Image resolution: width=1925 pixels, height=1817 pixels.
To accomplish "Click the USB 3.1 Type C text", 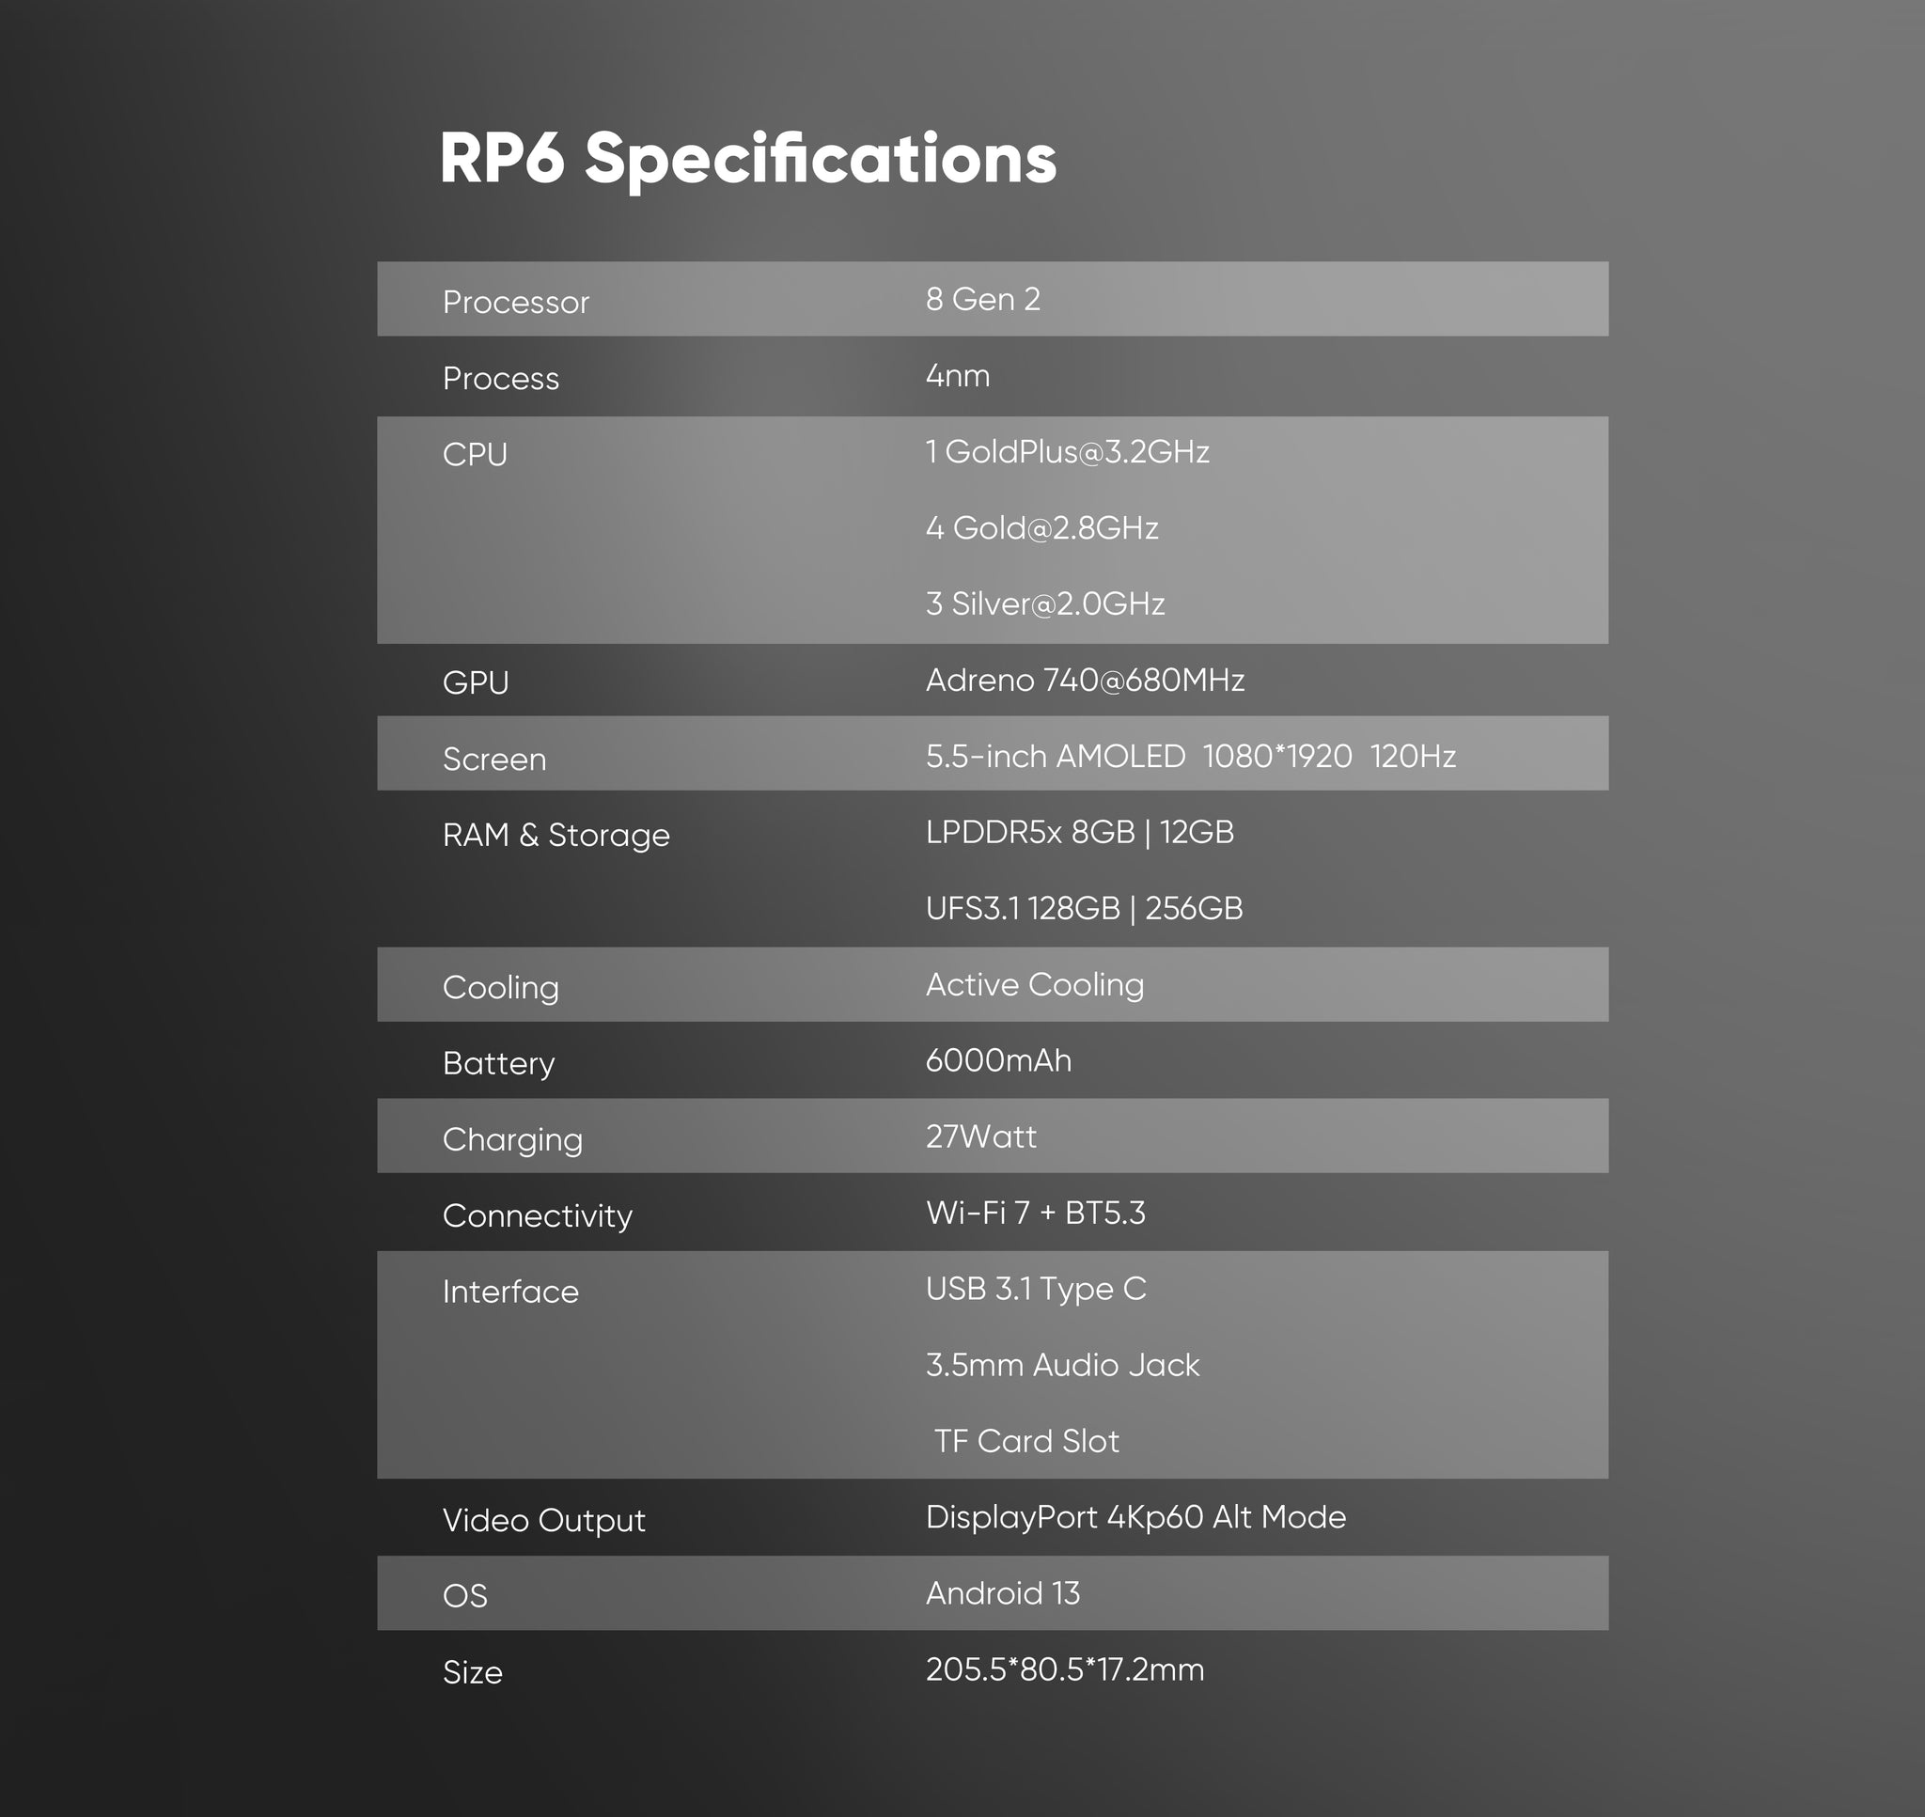I will (1034, 1289).
